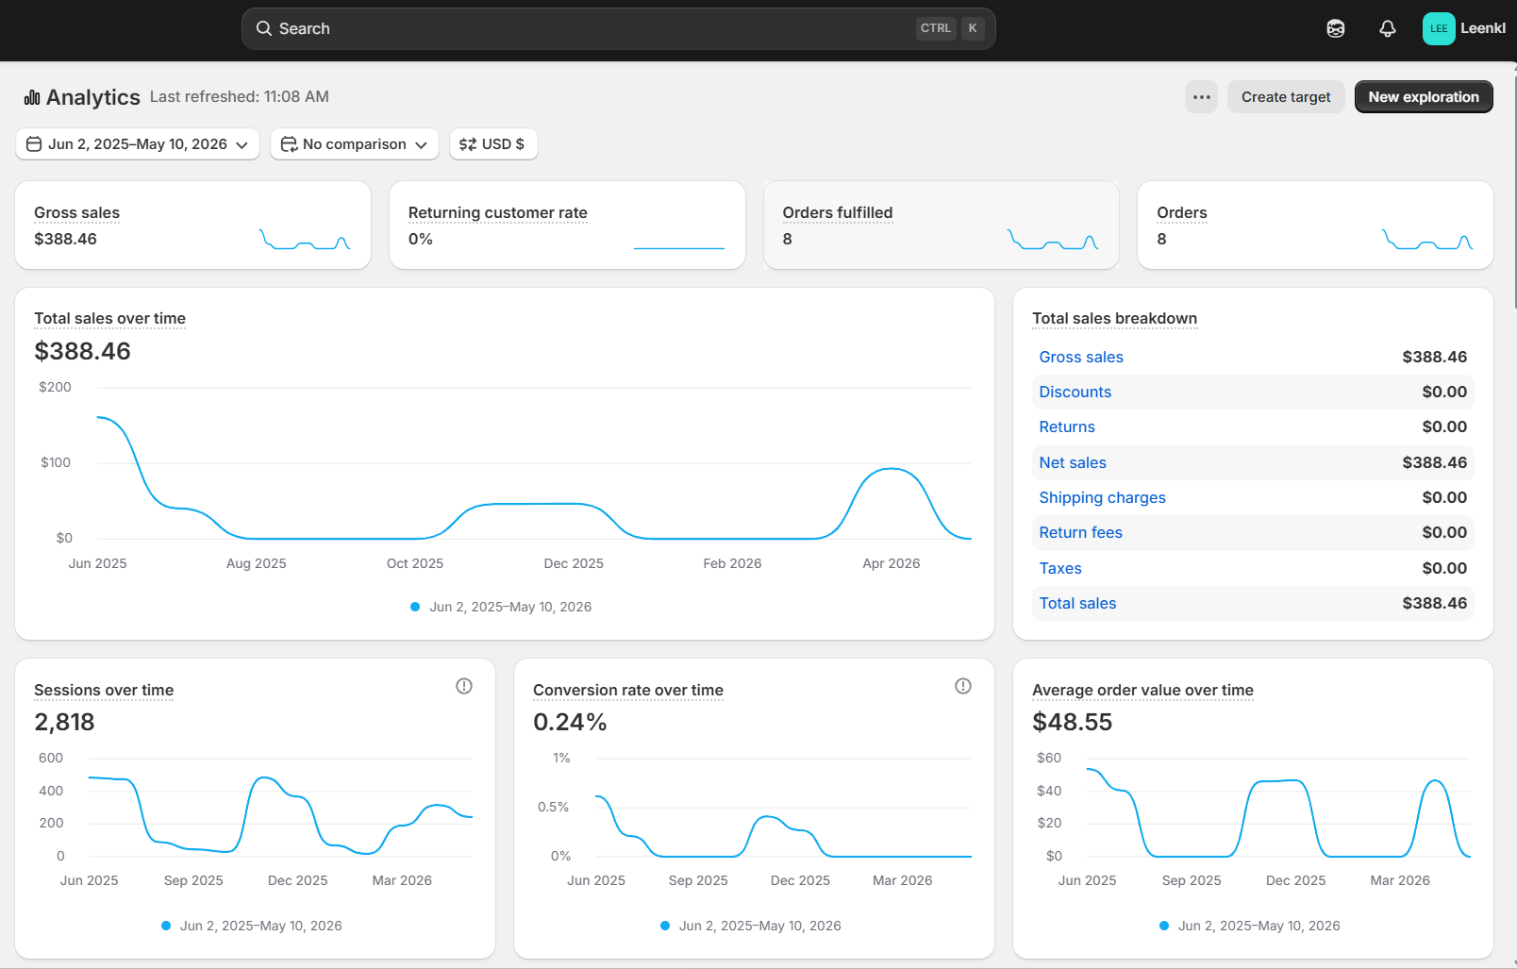
Task: Click the Total sales chart legend dot
Action: point(415,607)
